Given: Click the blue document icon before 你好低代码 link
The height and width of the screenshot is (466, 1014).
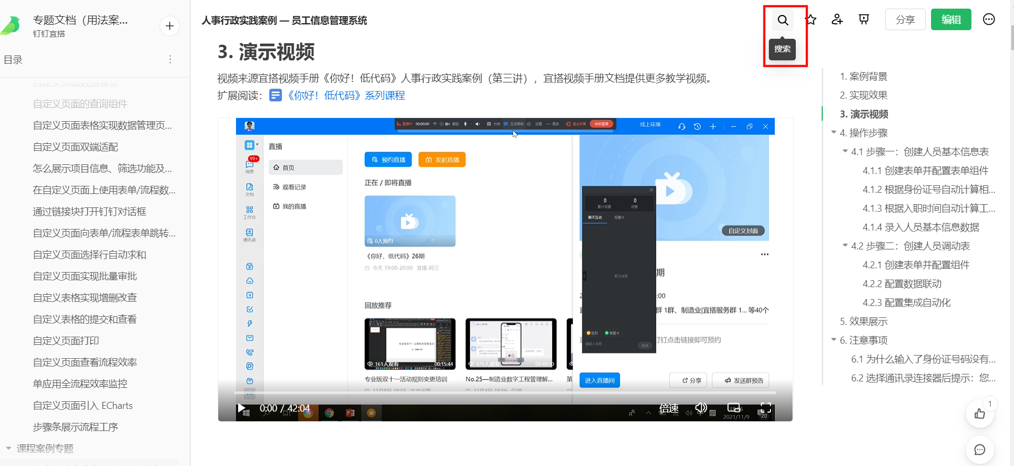Looking at the screenshot, I should click(x=275, y=95).
